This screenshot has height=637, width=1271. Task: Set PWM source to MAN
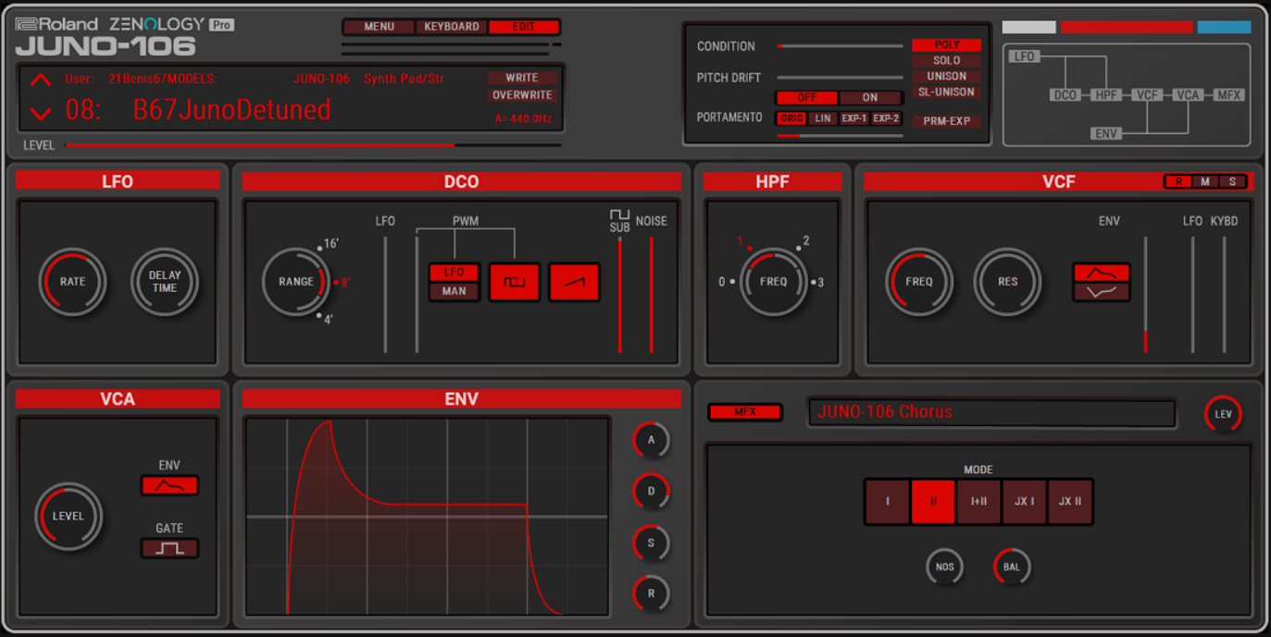pyautogui.click(x=454, y=291)
